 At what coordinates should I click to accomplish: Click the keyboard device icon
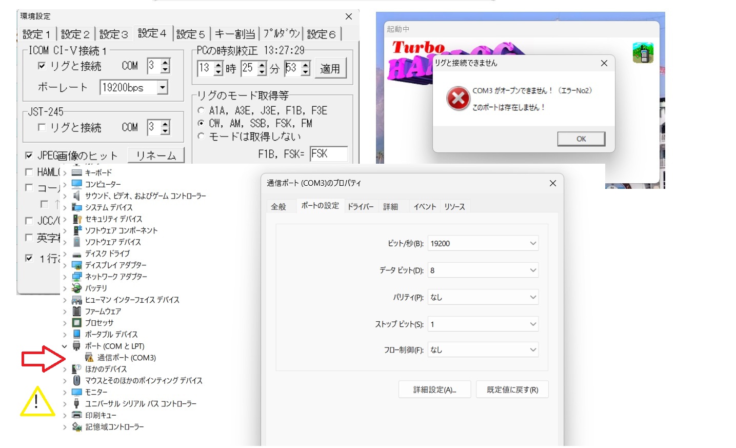77,172
